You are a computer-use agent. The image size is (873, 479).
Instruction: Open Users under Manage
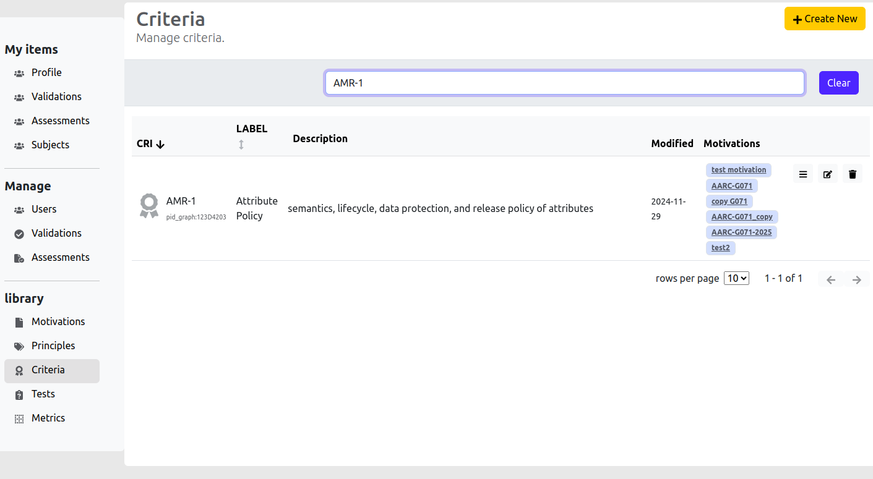coord(52,209)
